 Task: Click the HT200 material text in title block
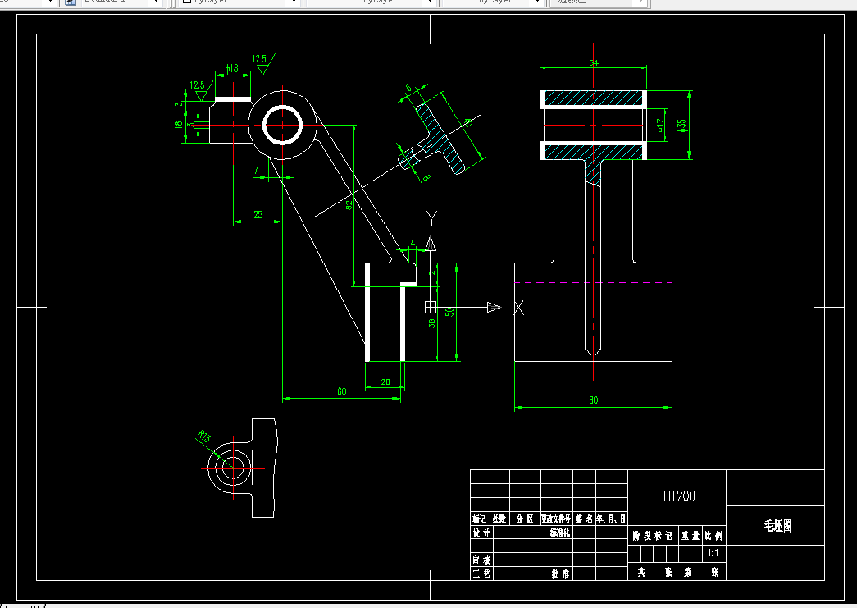[x=679, y=496]
